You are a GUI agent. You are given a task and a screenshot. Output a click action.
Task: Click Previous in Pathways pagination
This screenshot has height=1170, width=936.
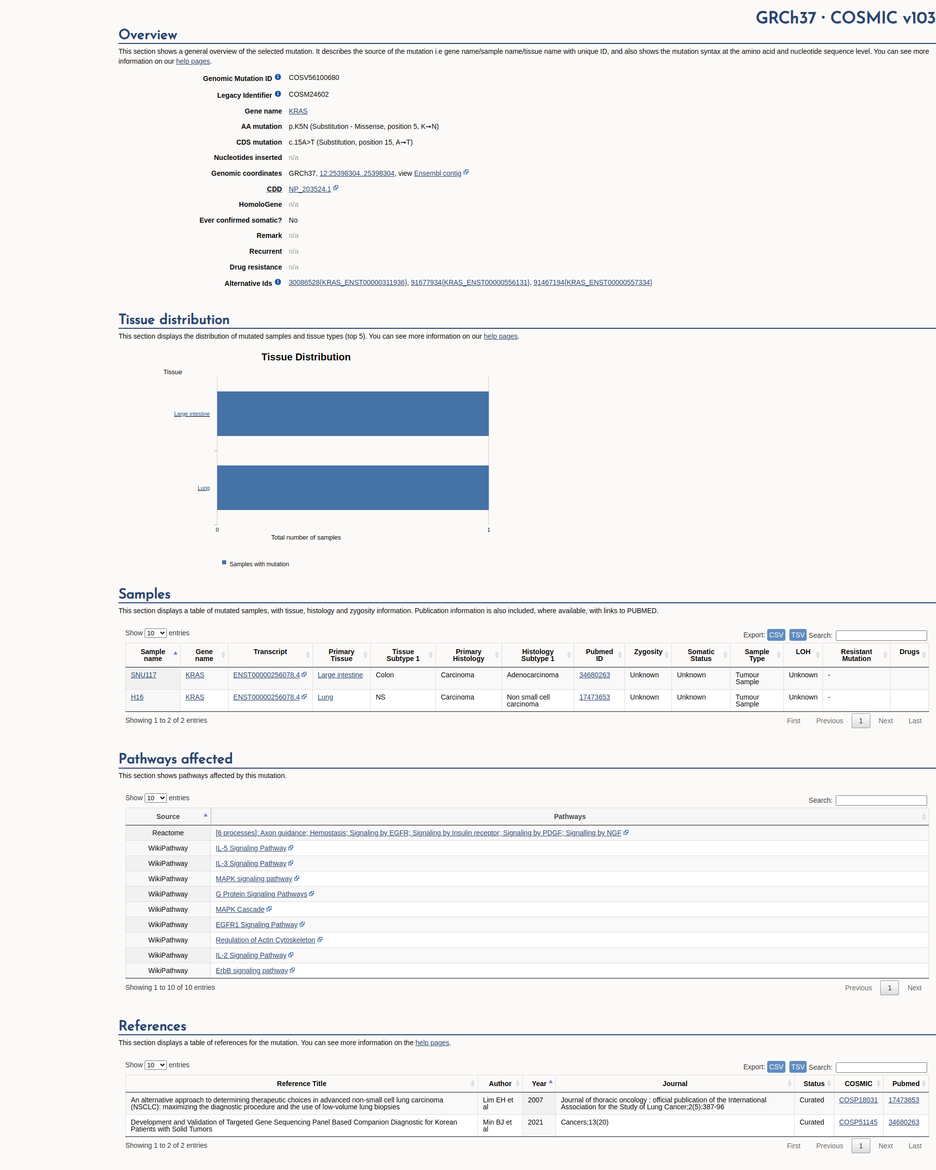(x=858, y=988)
